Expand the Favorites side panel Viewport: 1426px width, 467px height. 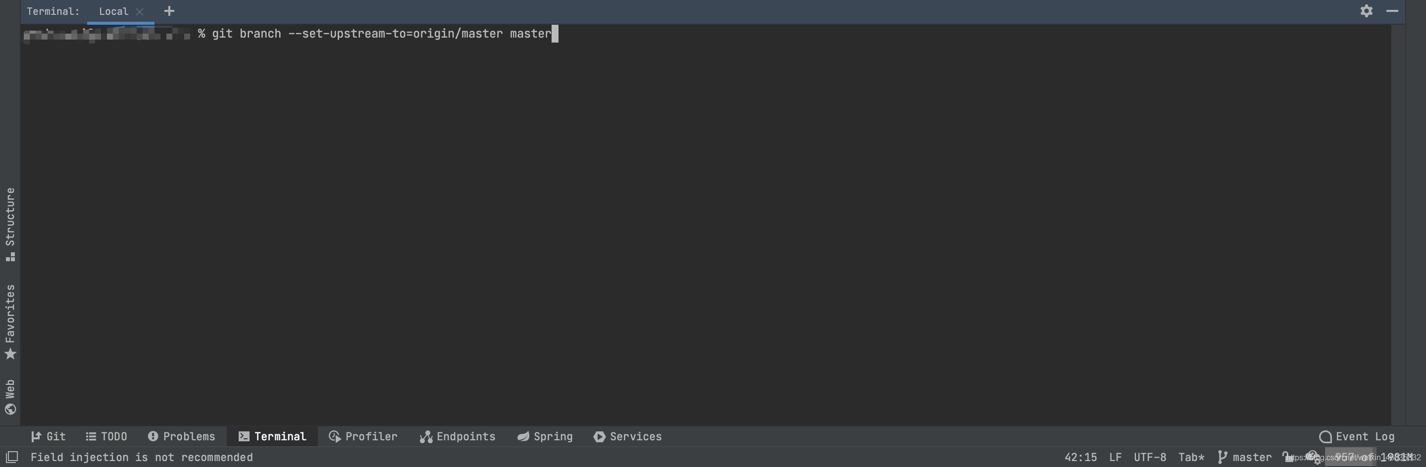10,322
